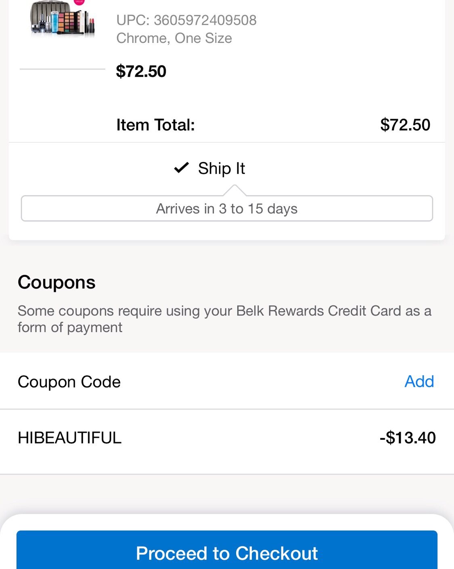454x569 pixels.
Task: Tap the pink value badge on the product image
Action: [79, 2]
